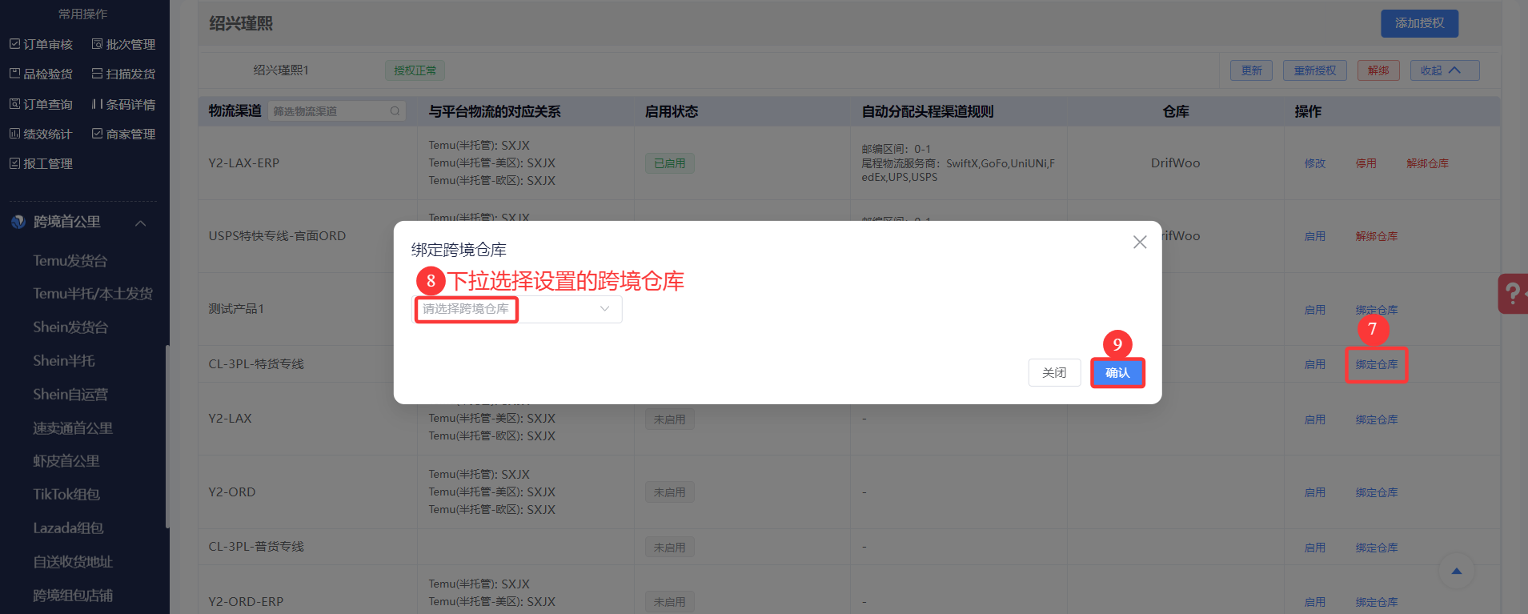The image size is (1528, 614).
Task: Click the 更新 button
Action: tap(1251, 70)
